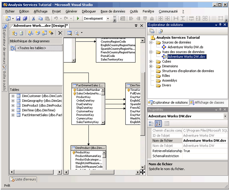Switch to the Explorateur de solutions tab
229x190 pixels.
tap(168, 102)
